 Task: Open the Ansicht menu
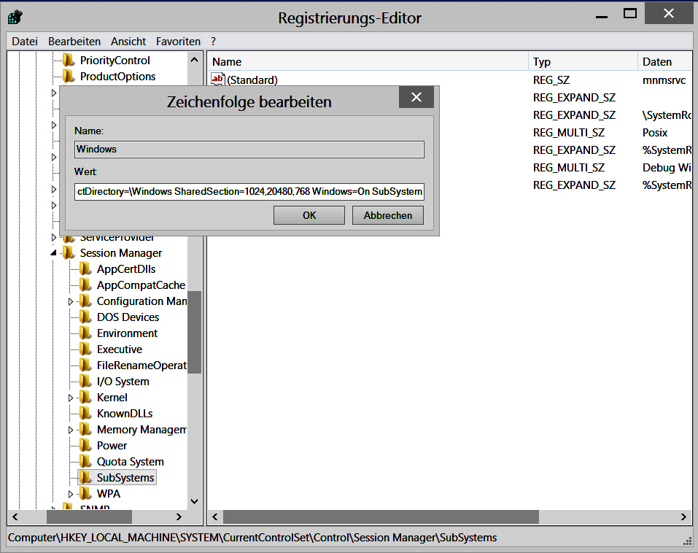(128, 42)
